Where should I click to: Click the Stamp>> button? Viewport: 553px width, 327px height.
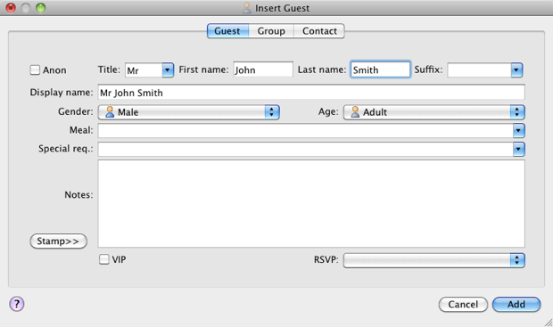(x=58, y=241)
